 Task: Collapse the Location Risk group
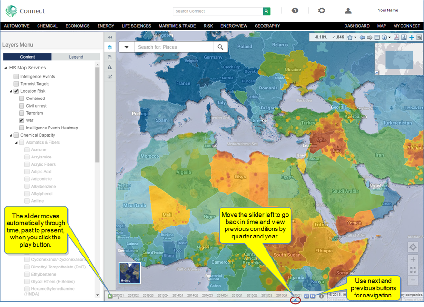(x=11, y=91)
